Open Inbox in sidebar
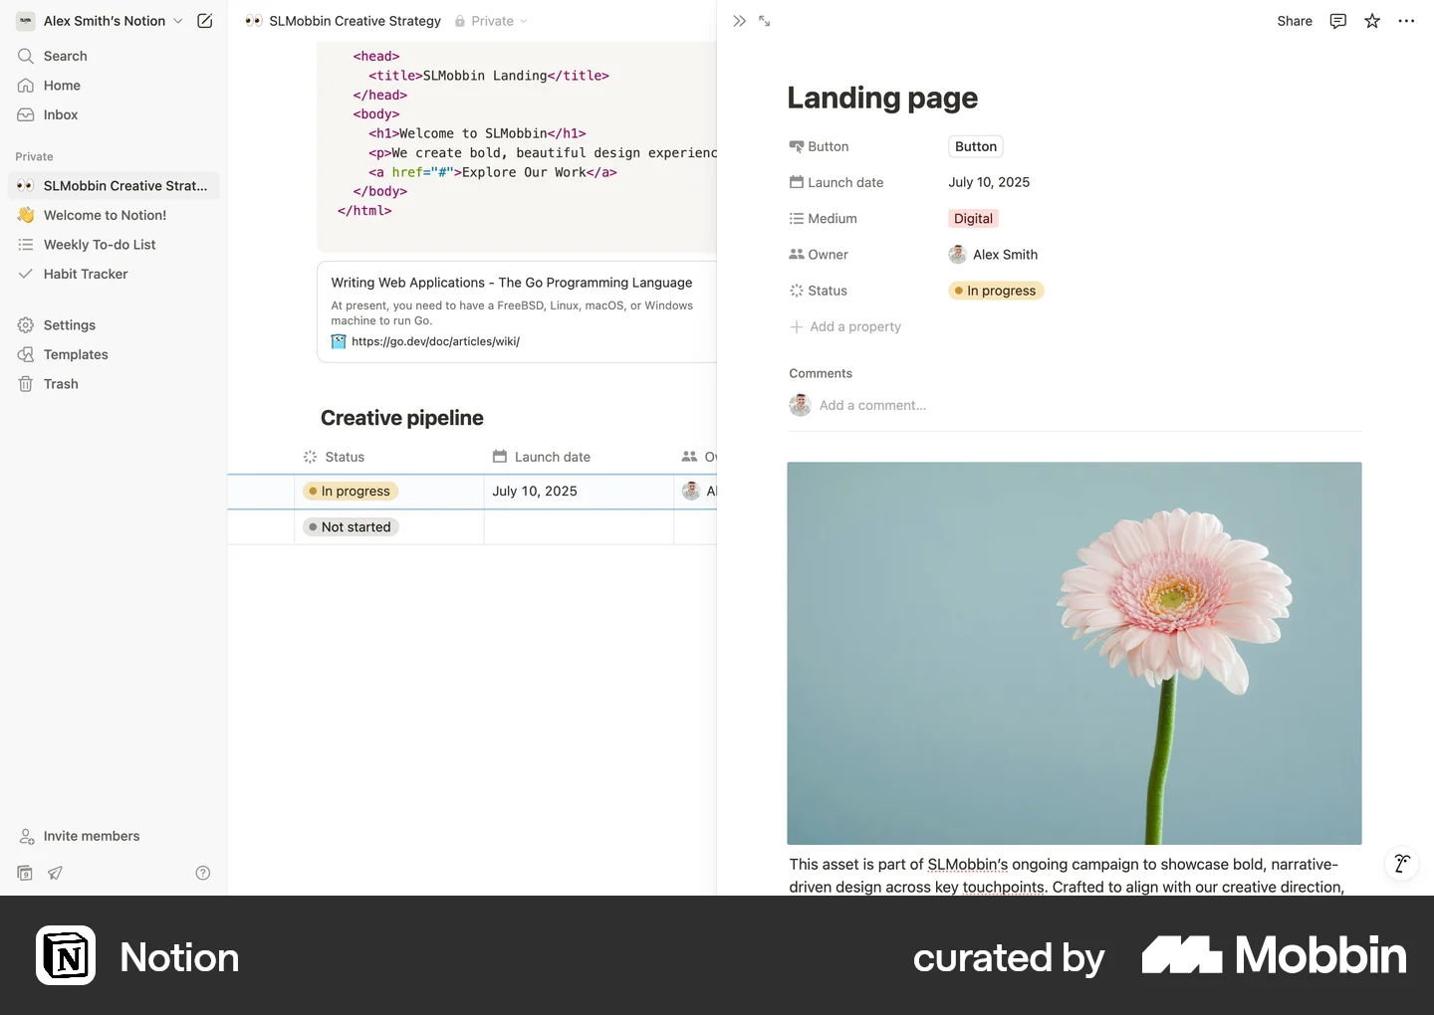Viewport: 1434px width, 1015px height. [x=114, y=114]
